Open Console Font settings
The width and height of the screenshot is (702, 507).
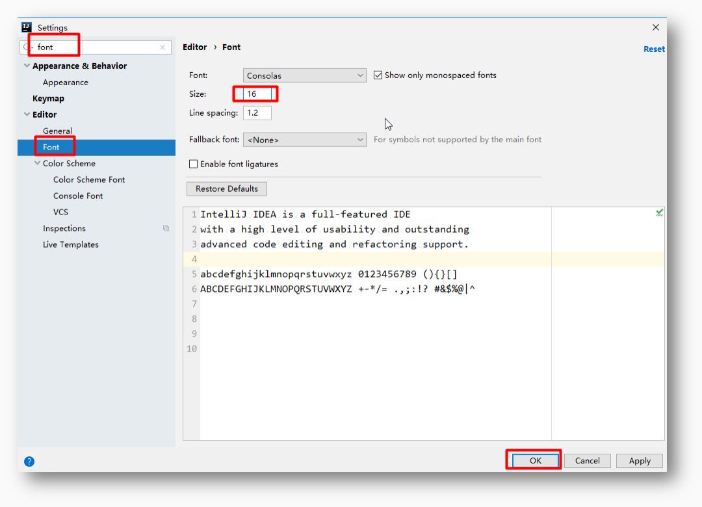78,196
